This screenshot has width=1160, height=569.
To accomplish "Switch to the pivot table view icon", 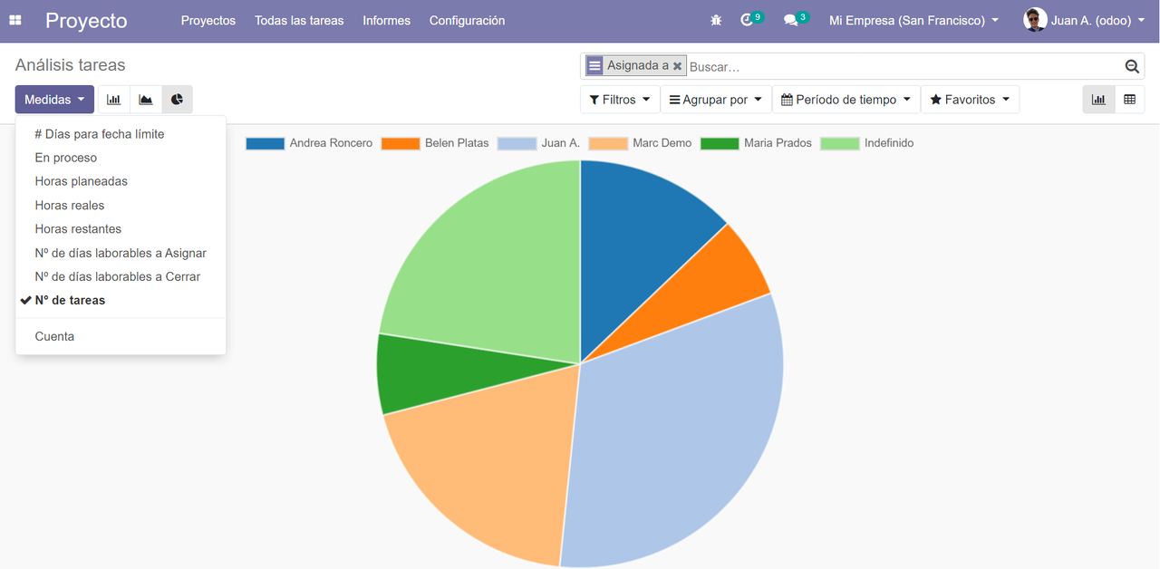I will pos(1129,99).
